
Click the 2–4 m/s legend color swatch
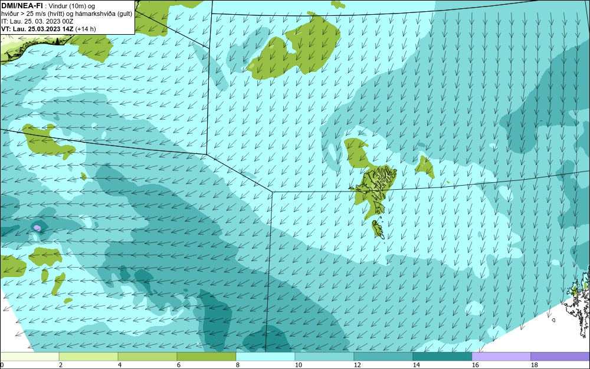[88, 356]
